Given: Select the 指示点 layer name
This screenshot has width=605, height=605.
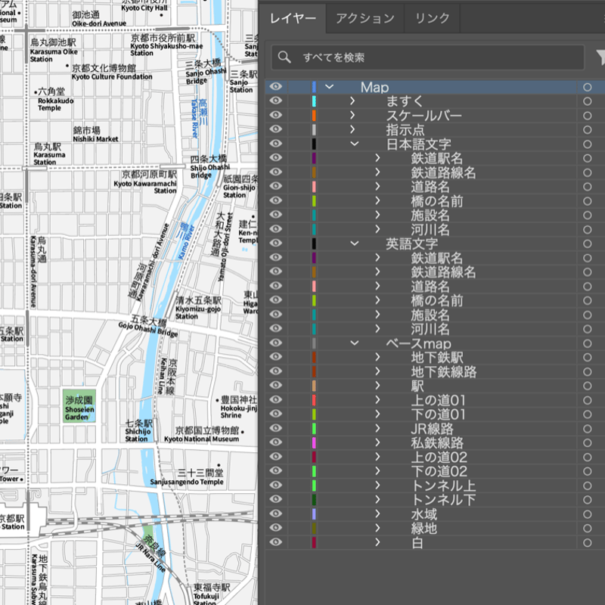Looking at the screenshot, I should point(405,130).
